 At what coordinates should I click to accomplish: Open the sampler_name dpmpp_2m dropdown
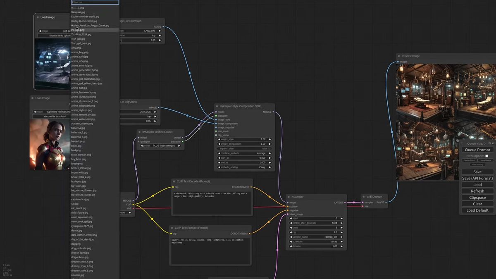[x=317, y=237]
